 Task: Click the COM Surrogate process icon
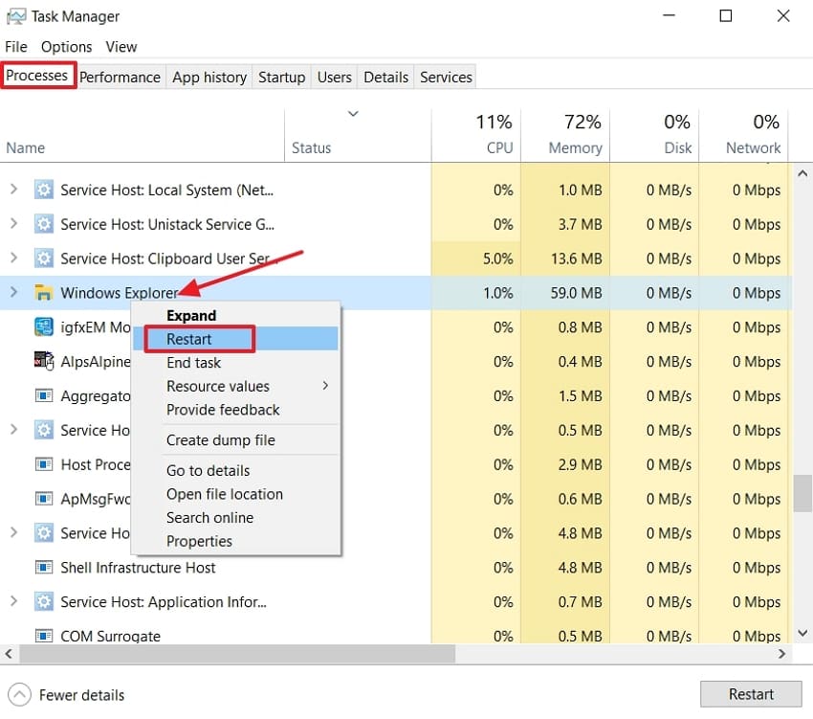(41, 636)
